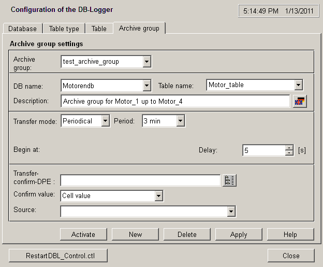Increase the Delay value with the up arrow
This screenshot has height=267, width=323.
[289, 148]
